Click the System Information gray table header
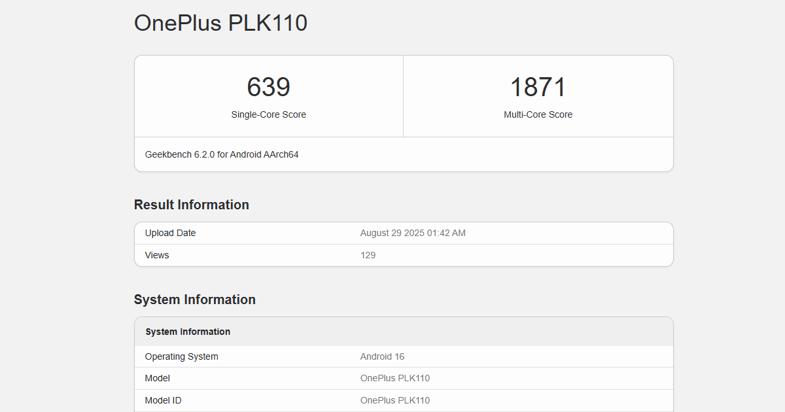This screenshot has height=412, width=785. click(x=188, y=332)
